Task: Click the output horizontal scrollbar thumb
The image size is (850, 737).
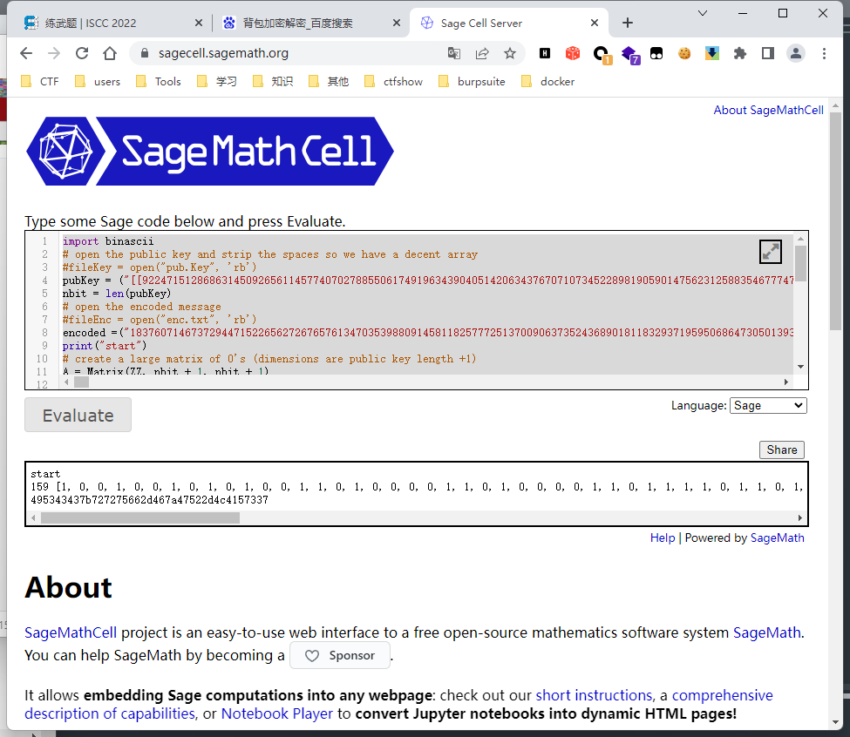Action: click(x=140, y=517)
